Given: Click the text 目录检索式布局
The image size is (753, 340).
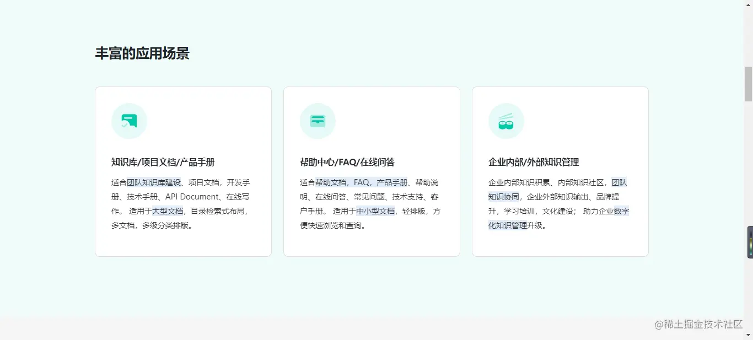Looking at the screenshot, I should pos(218,211).
